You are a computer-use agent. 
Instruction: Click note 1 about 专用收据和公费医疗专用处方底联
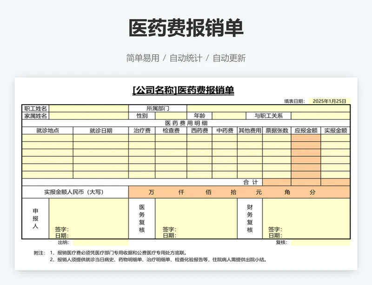[x=119, y=253]
